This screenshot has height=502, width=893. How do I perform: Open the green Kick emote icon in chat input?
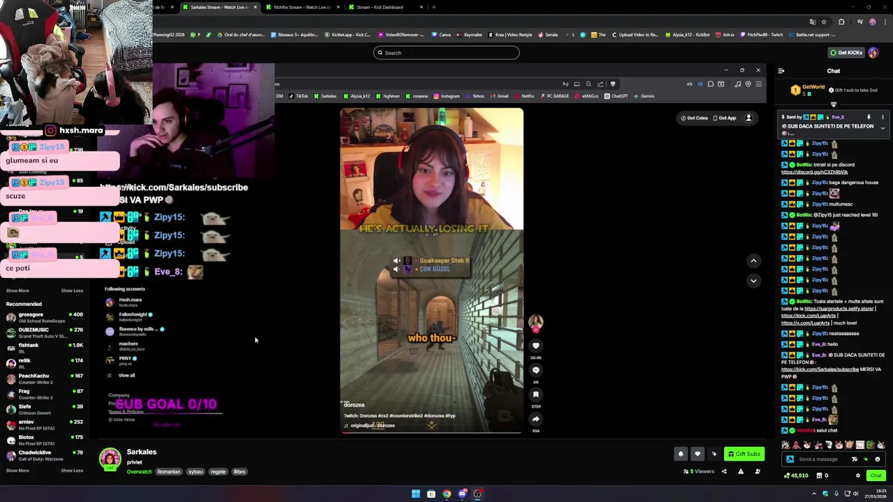866,459
